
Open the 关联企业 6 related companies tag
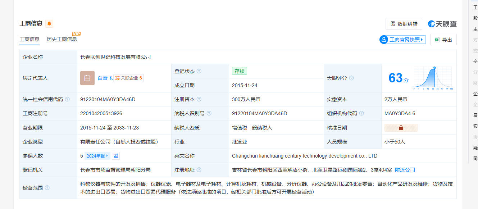[128, 78]
